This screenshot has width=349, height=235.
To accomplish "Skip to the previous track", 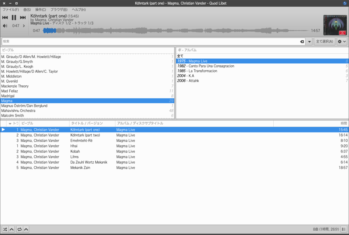I will click(5, 18).
